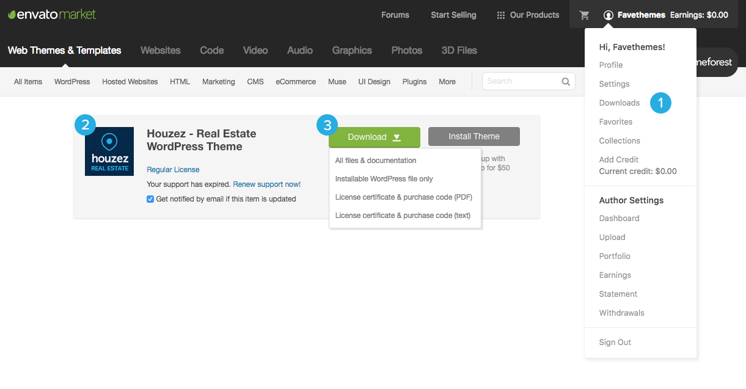
Task: Choose All files & documentation
Action: click(376, 161)
